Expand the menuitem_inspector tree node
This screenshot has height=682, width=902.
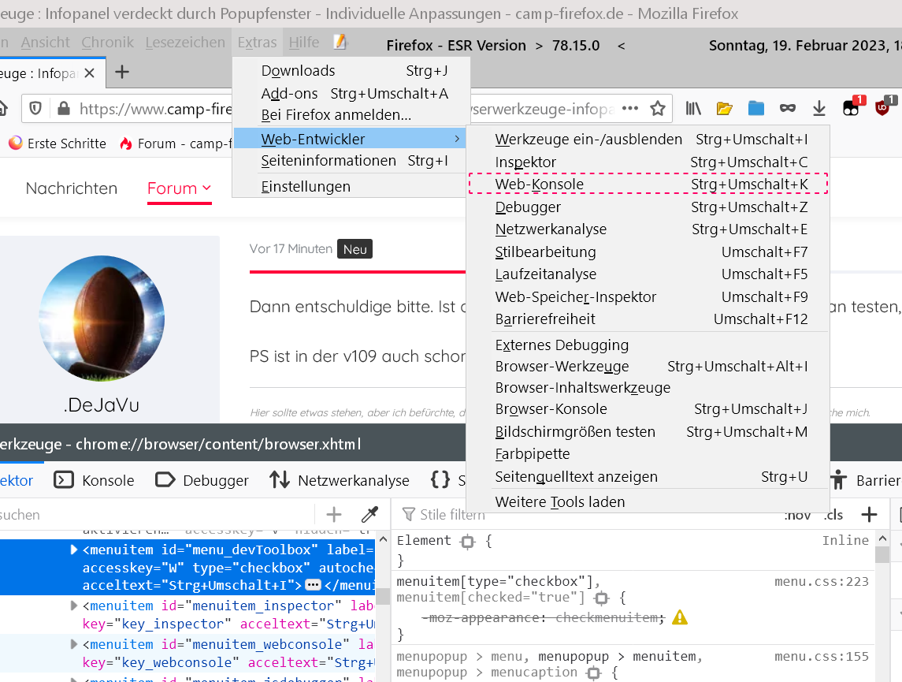coord(75,606)
